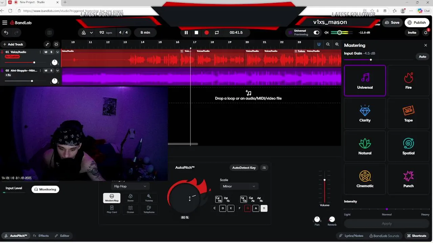Mute the Aint-Stoppin track

(x=46, y=71)
